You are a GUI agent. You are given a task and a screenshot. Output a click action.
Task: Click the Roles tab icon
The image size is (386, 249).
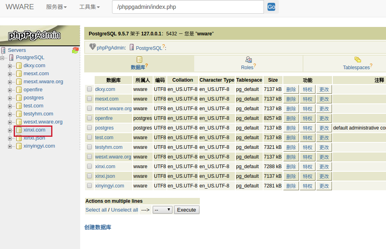tap(249, 60)
